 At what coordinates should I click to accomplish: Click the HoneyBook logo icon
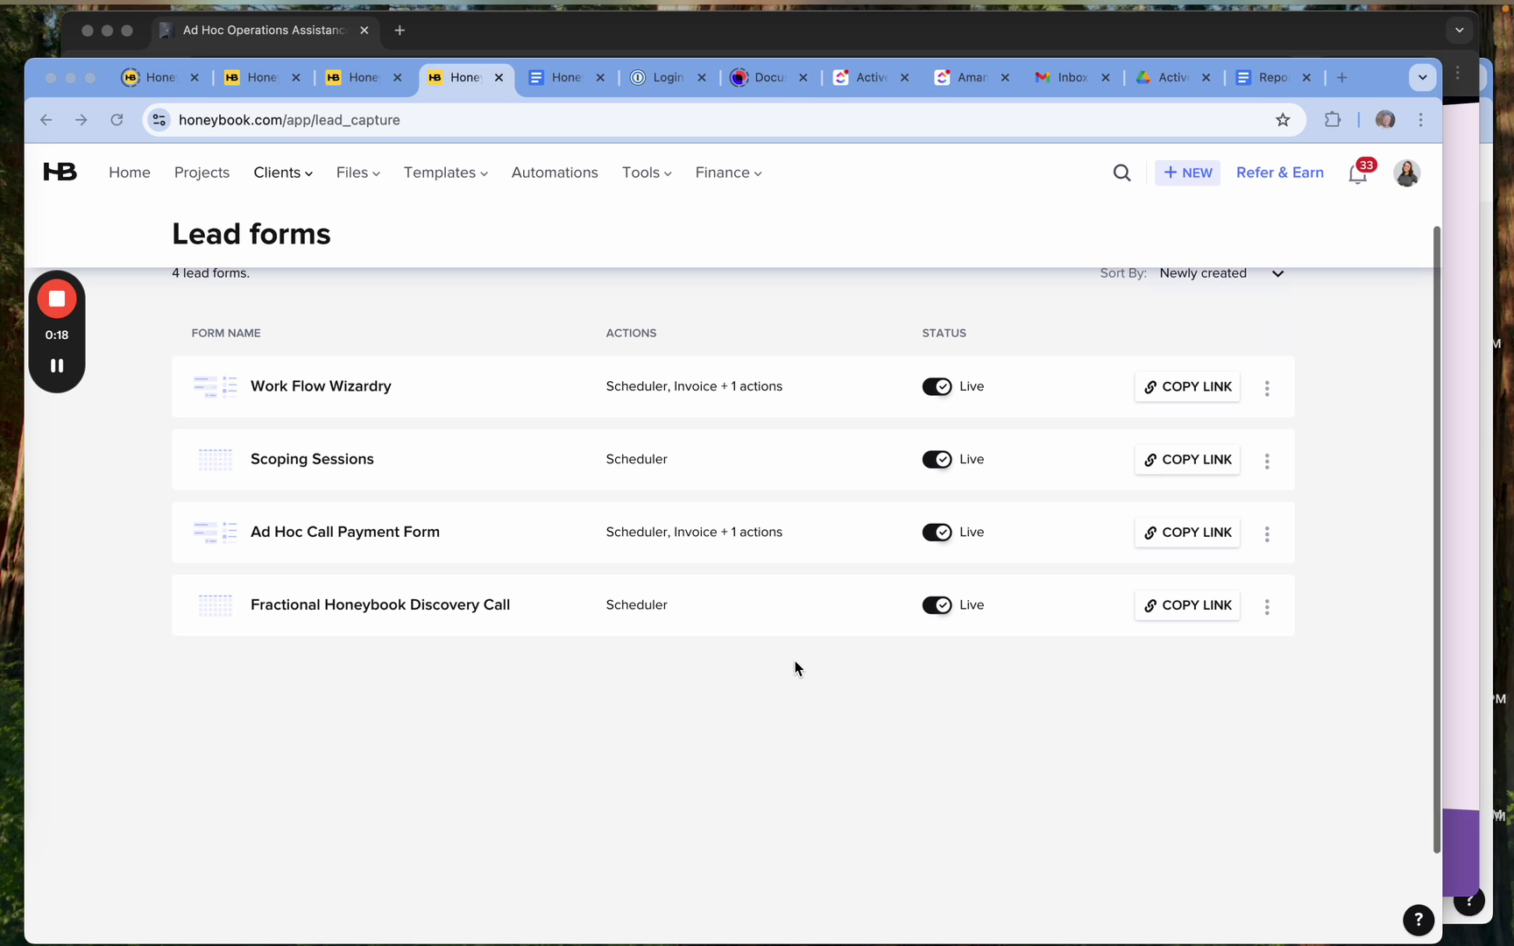60,173
